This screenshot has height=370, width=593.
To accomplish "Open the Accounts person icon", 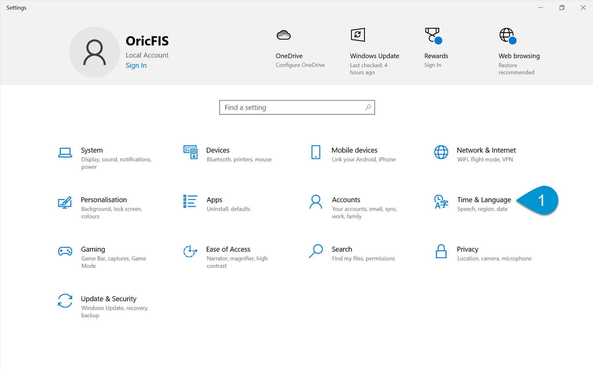I will [x=316, y=202].
